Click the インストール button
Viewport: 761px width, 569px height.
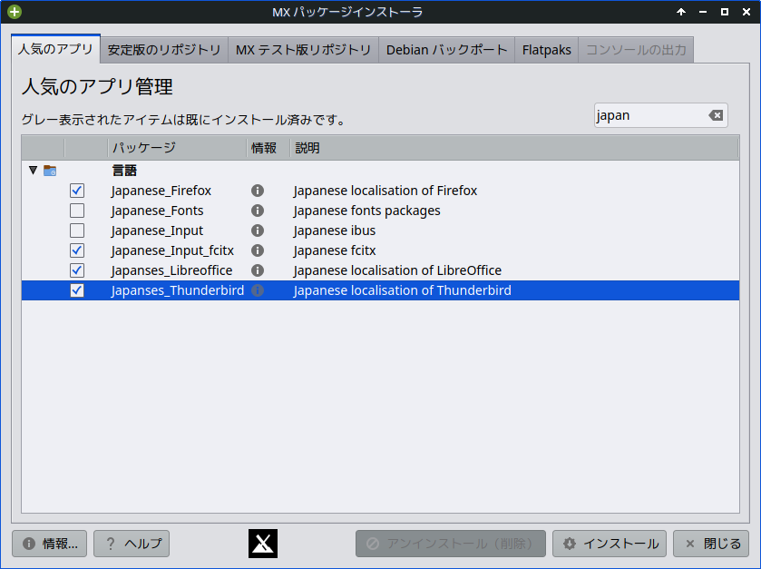(610, 544)
